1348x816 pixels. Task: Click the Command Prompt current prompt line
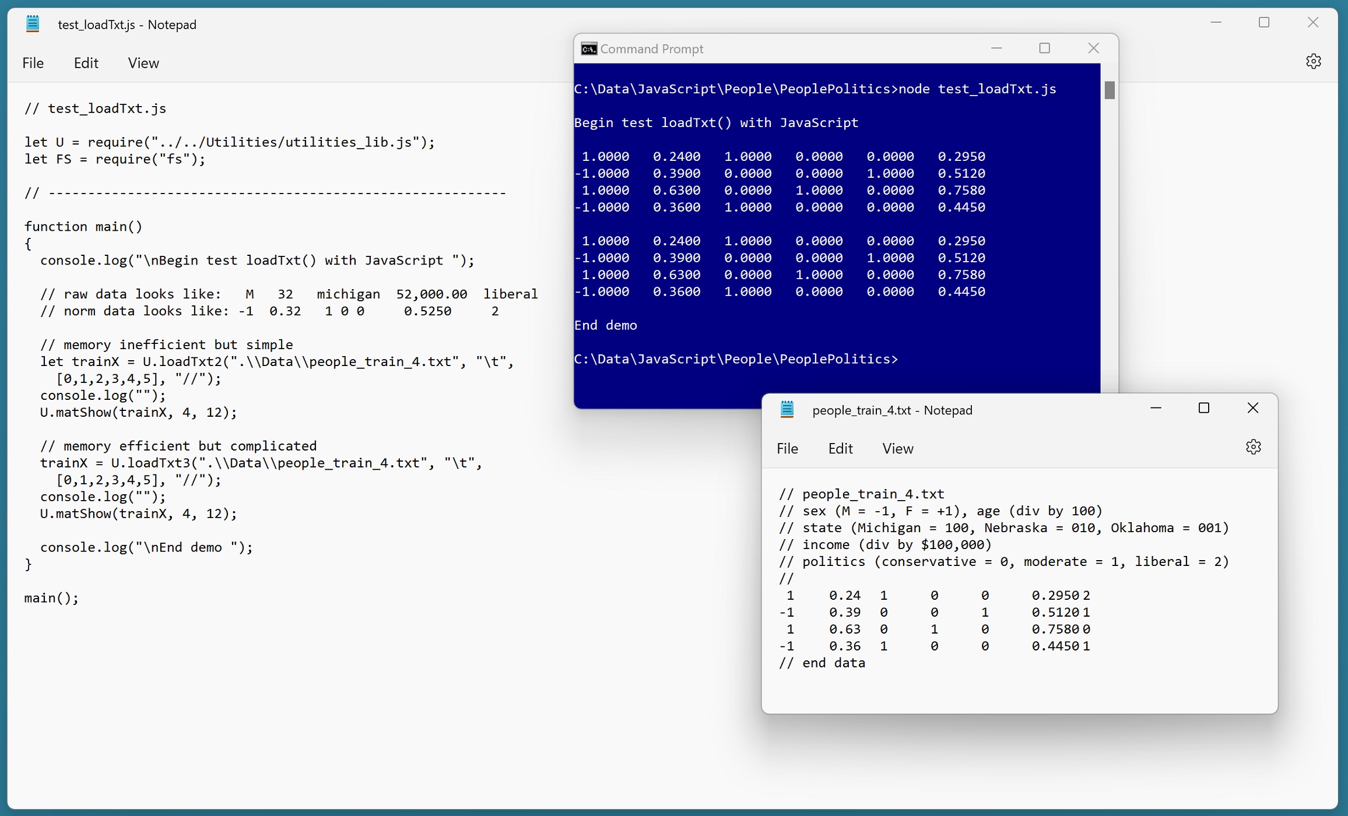pos(736,359)
